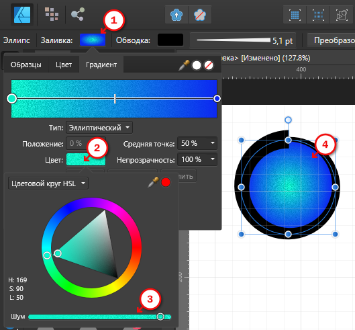The width and height of the screenshot is (355, 330).
Task: Pick the eyedropper in HSL color popup
Action: [153, 182]
